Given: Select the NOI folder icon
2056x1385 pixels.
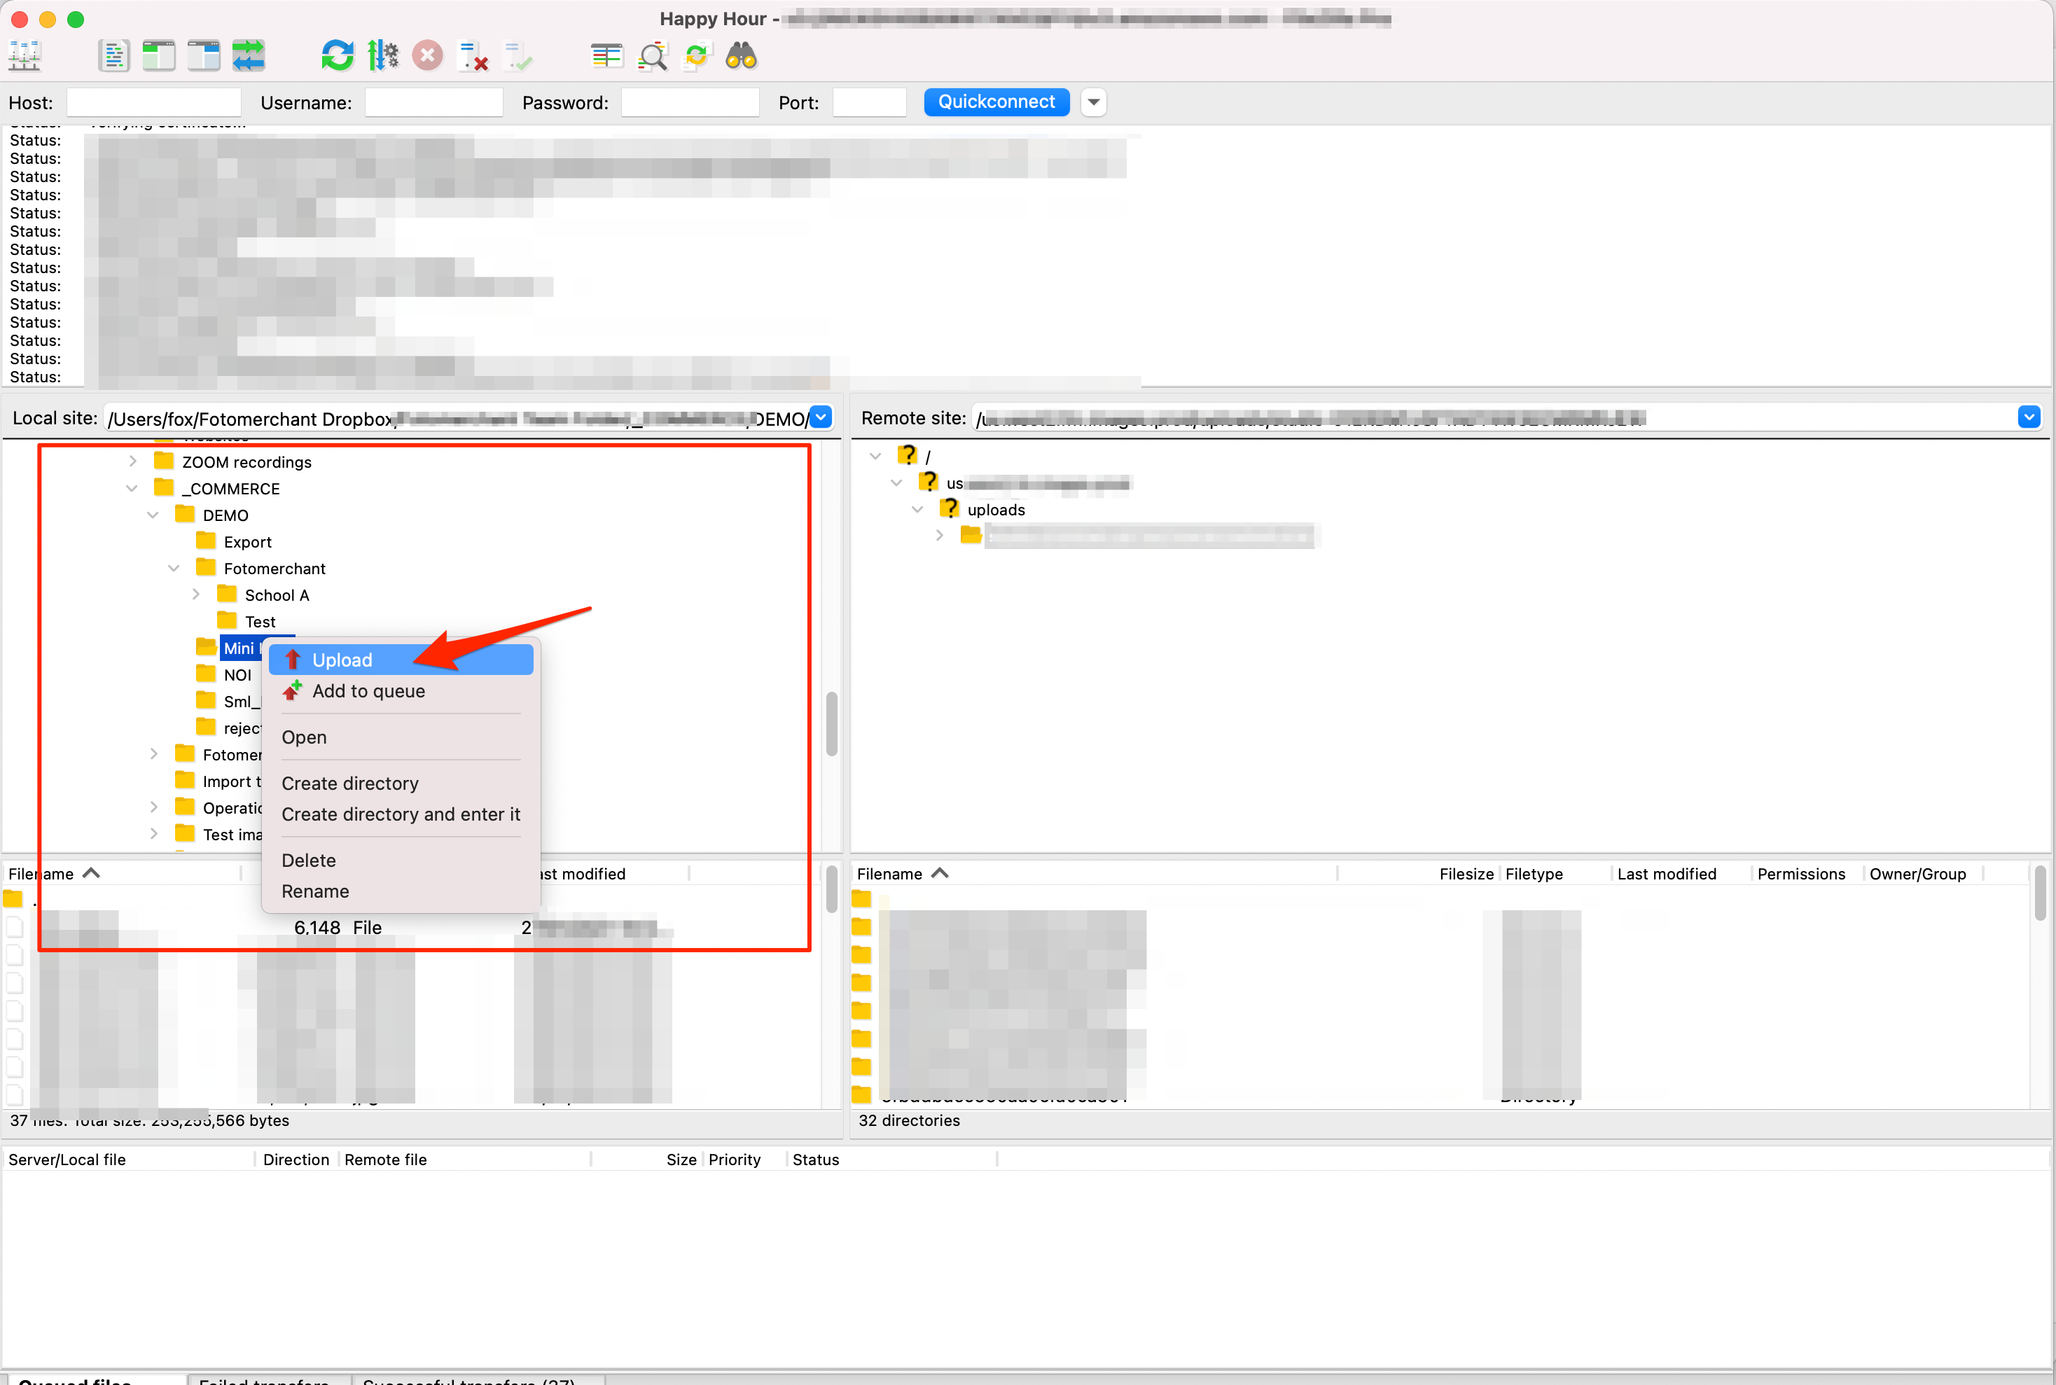Looking at the screenshot, I should coord(206,673).
